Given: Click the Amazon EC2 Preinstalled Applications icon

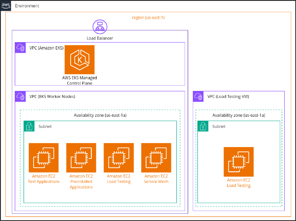Looking at the screenshot, I should click(81, 157).
